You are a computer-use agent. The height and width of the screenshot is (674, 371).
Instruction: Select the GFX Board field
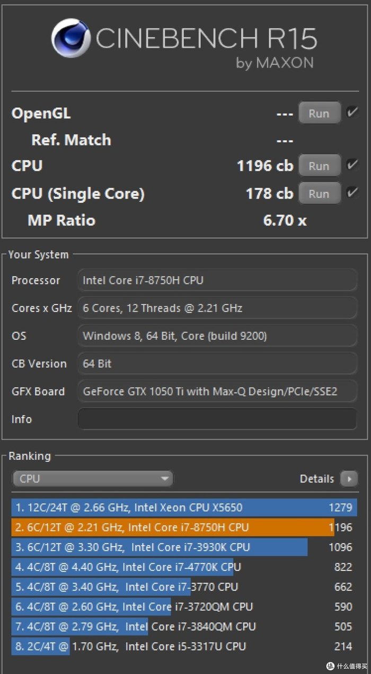pos(217,392)
